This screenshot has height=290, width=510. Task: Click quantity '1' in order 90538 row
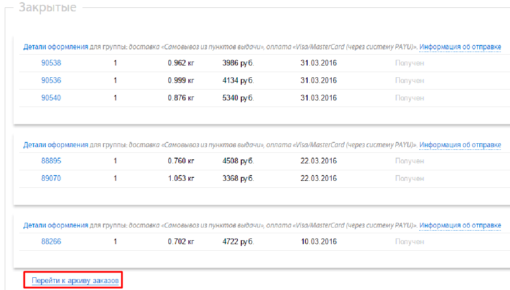115,63
